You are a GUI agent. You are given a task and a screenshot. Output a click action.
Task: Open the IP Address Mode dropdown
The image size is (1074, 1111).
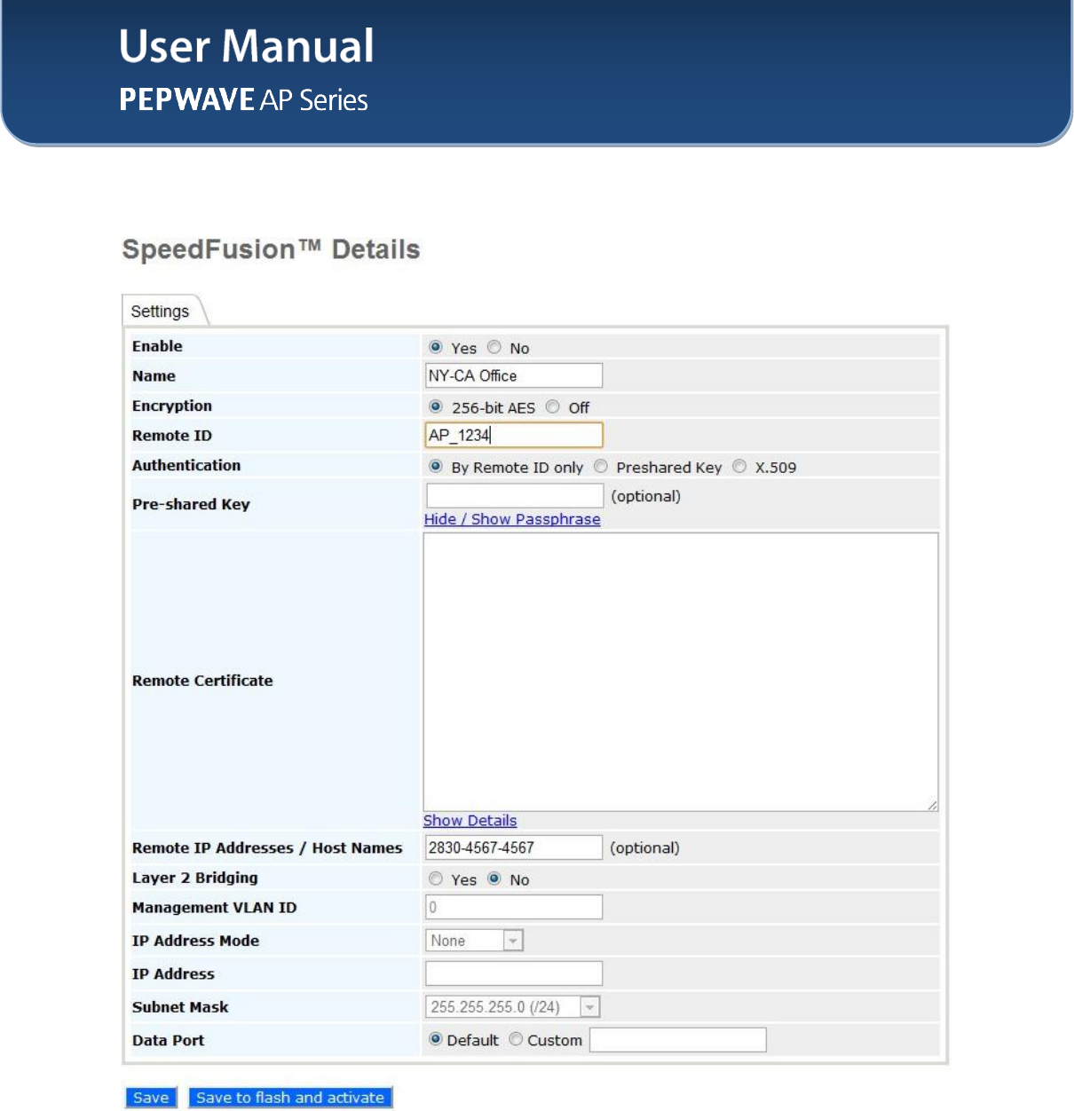tap(475, 941)
